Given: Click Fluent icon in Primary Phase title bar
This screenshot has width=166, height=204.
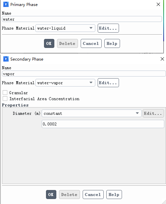Looking at the screenshot, I should point(6,4).
